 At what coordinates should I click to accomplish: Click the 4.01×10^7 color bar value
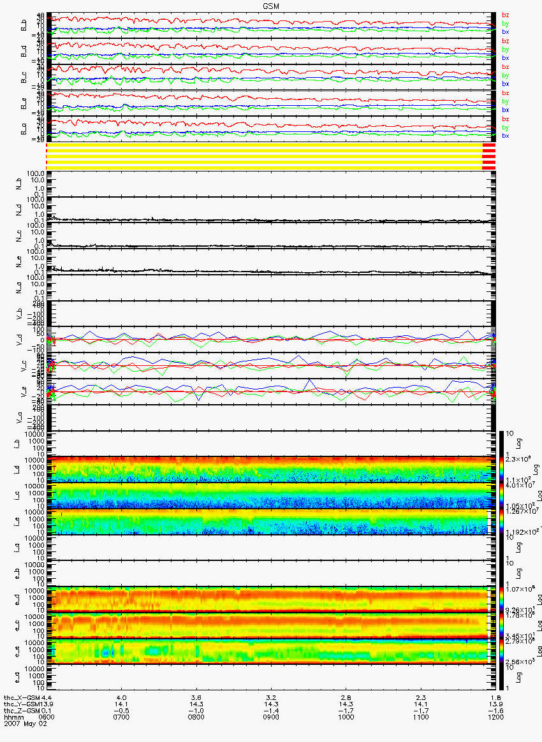[x=519, y=485]
